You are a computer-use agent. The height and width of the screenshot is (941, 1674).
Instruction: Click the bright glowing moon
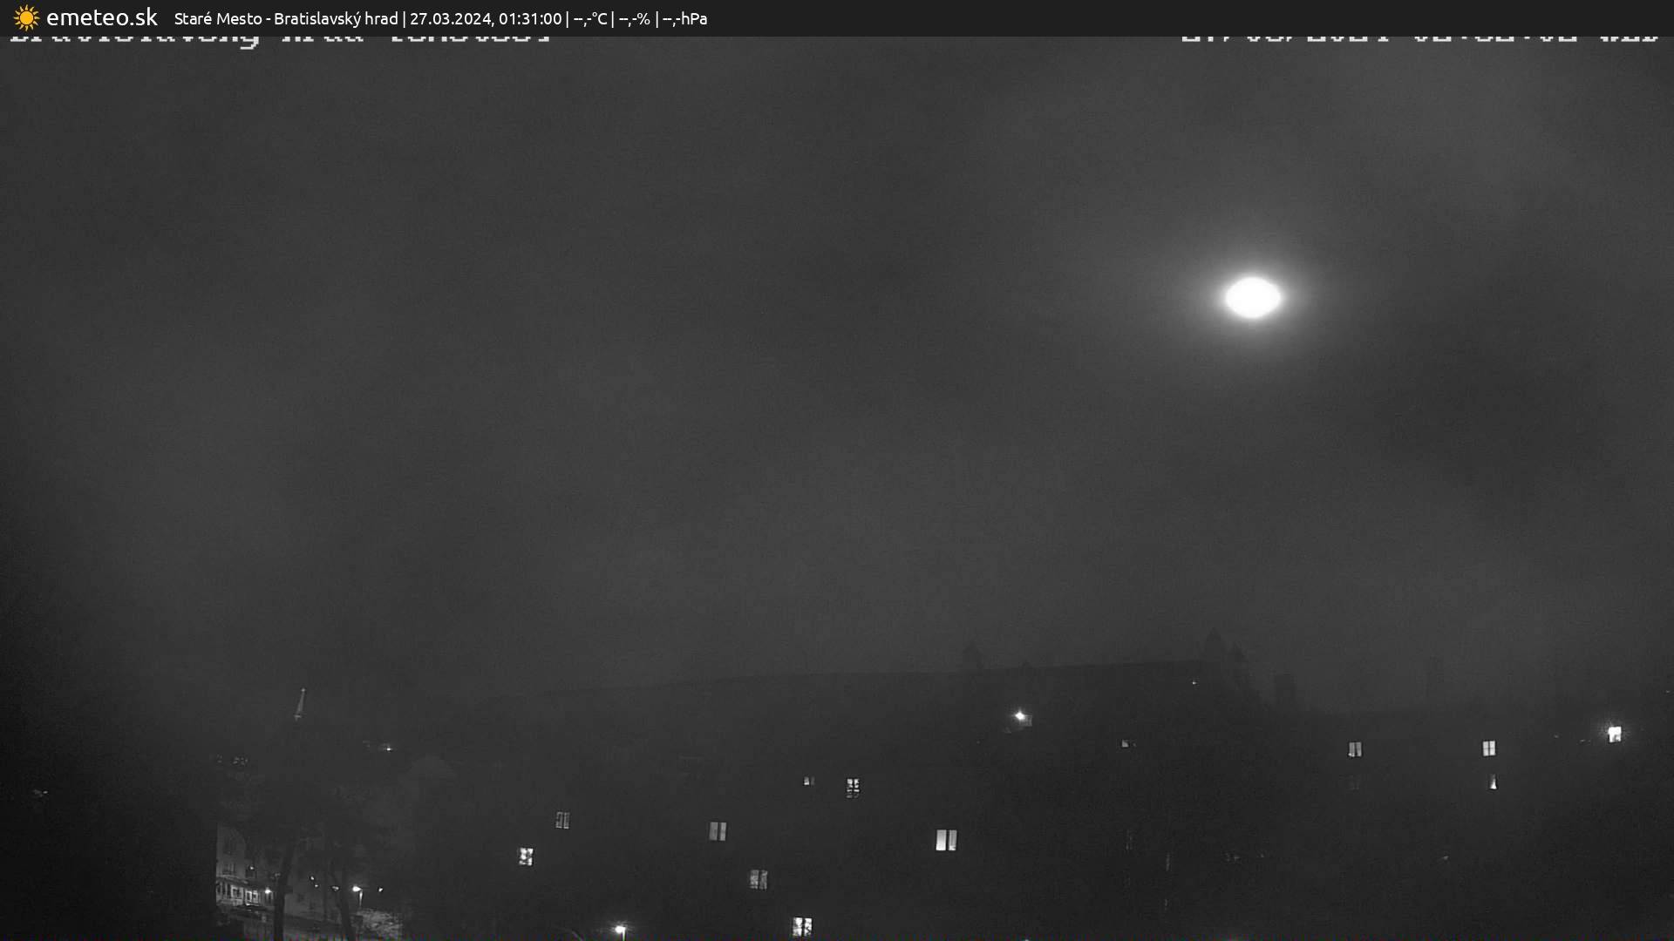[1253, 298]
